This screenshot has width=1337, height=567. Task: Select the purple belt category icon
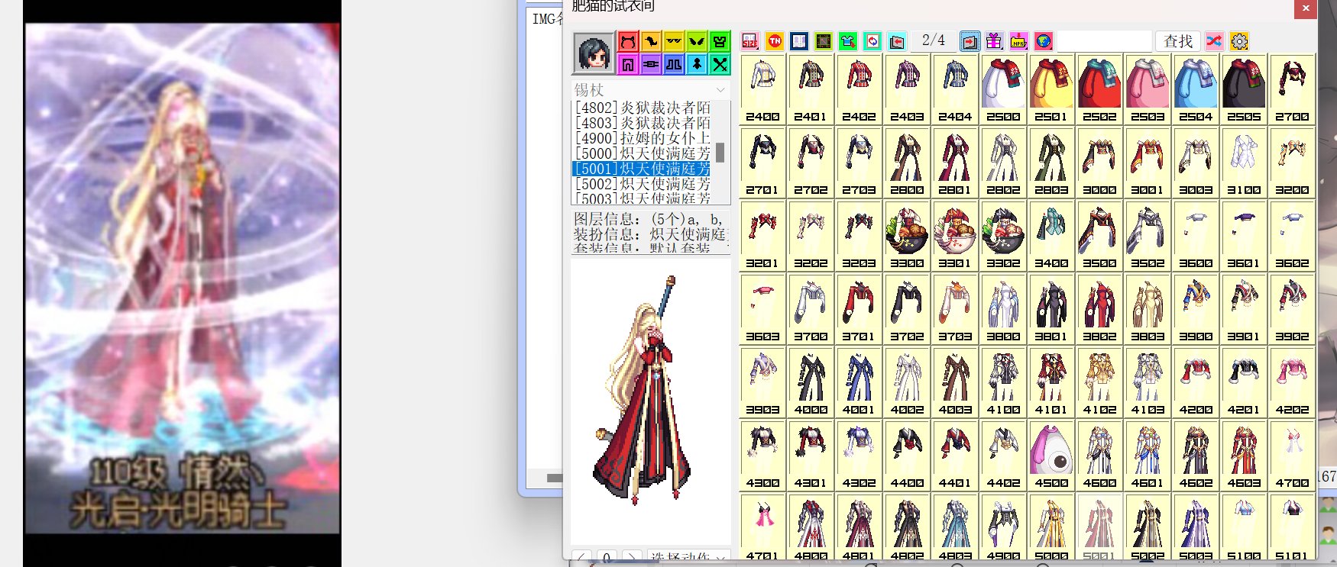coord(651,64)
